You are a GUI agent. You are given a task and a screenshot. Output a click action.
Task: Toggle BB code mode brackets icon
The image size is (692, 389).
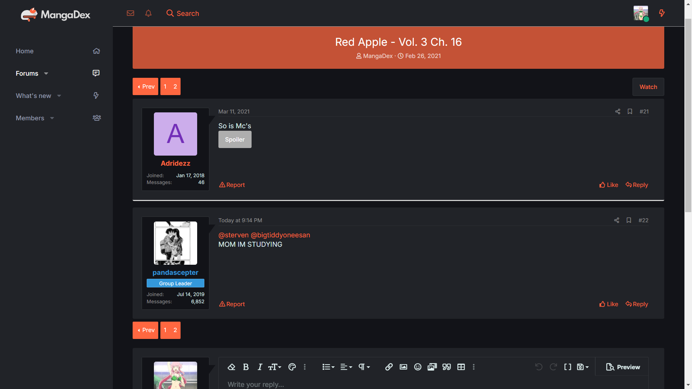click(x=568, y=367)
